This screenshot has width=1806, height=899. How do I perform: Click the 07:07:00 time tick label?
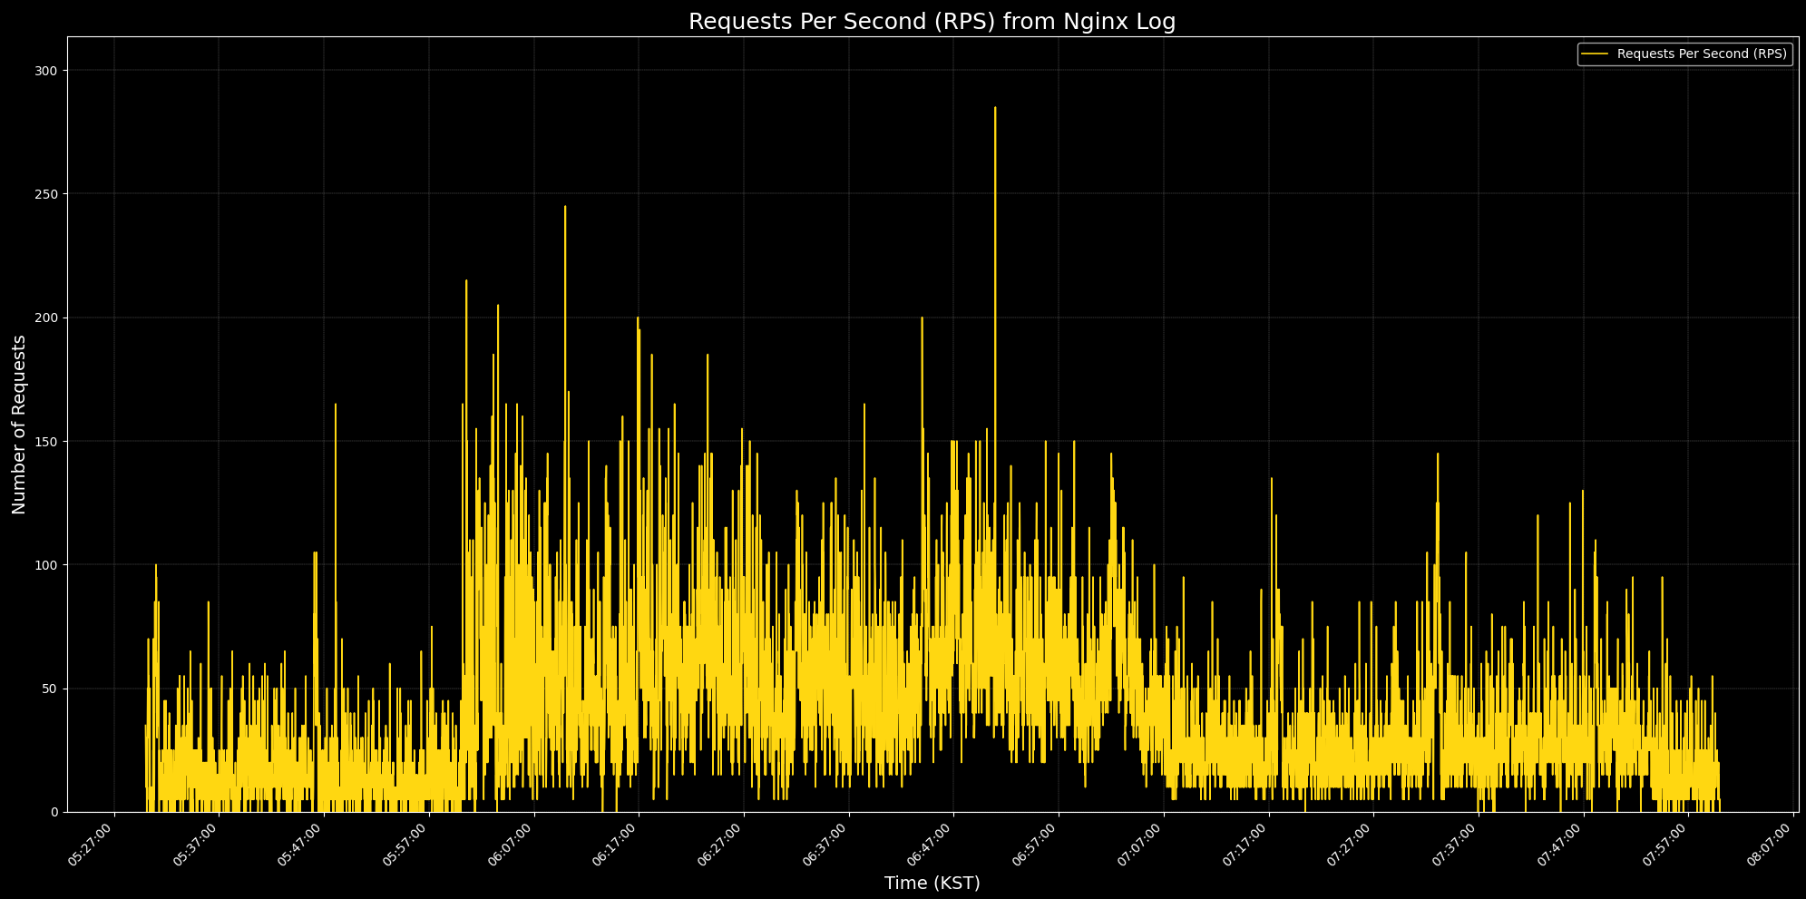pyautogui.click(x=1142, y=845)
